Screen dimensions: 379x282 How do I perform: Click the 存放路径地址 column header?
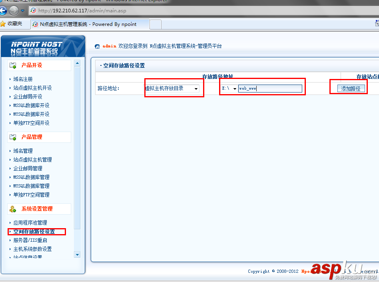[217, 77]
